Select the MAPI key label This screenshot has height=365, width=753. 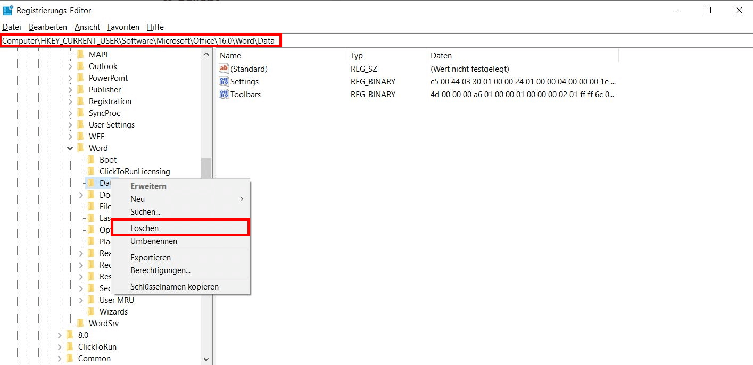point(98,55)
